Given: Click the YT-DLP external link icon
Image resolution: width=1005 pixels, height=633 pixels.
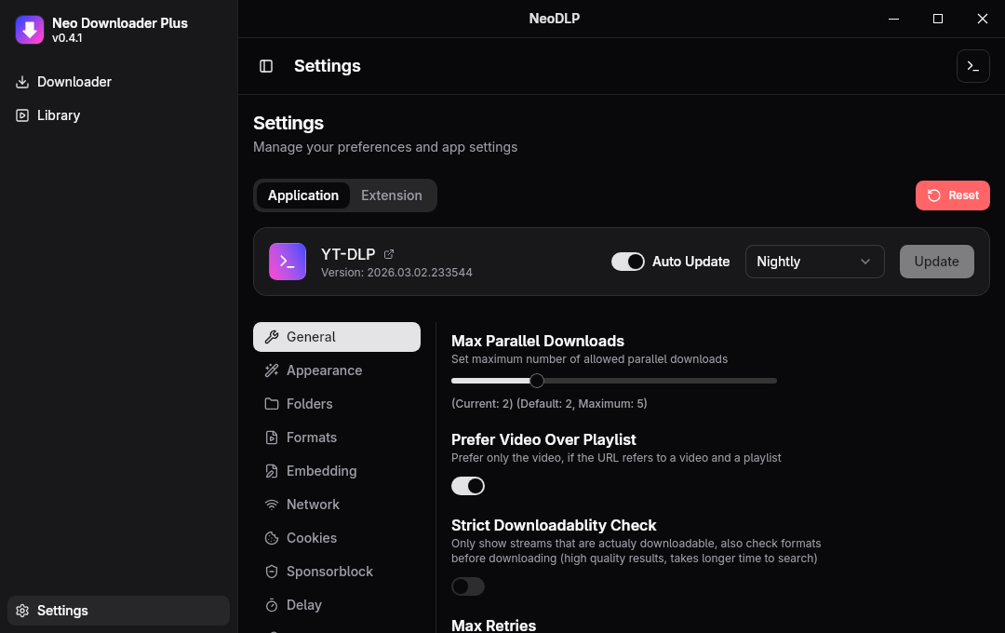Looking at the screenshot, I should pos(389,254).
